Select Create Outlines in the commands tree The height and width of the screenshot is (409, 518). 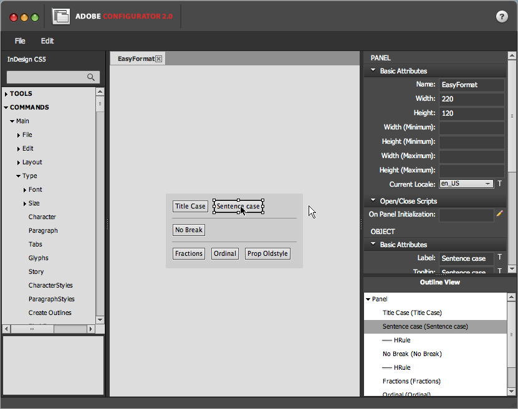[50, 313]
